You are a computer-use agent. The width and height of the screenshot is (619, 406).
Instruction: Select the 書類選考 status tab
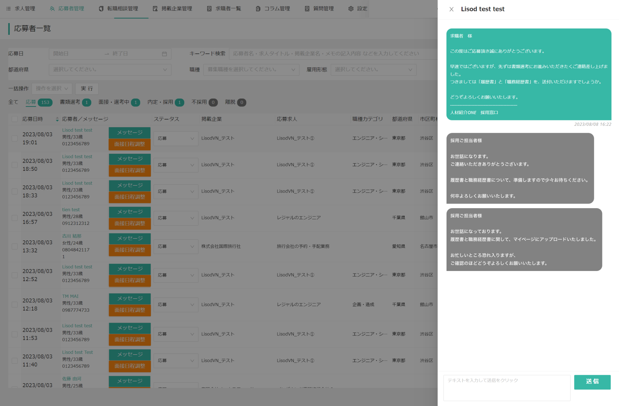(x=76, y=102)
